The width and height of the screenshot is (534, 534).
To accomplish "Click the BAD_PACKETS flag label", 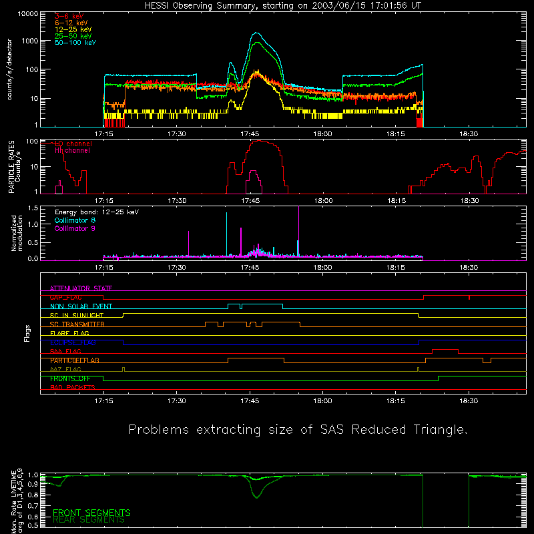I will pyautogui.click(x=73, y=387).
